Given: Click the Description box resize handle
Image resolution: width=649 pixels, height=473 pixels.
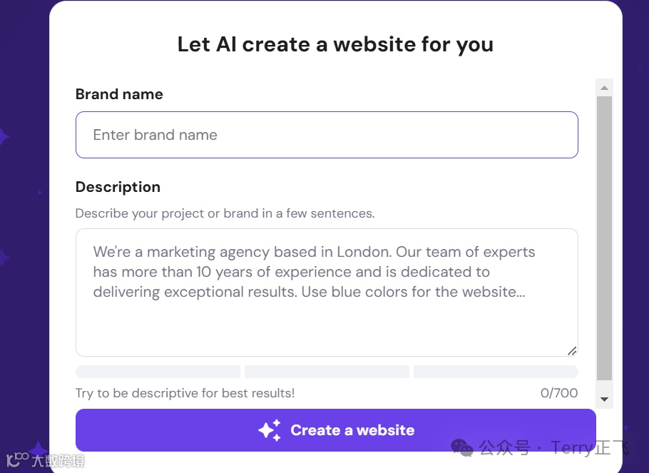Looking at the screenshot, I should tap(571, 350).
